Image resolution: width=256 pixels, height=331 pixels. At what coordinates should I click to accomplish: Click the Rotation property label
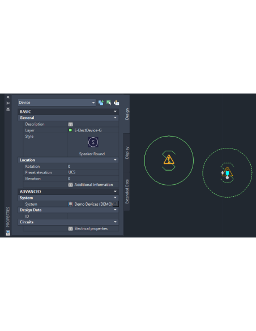(x=32, y=166)
